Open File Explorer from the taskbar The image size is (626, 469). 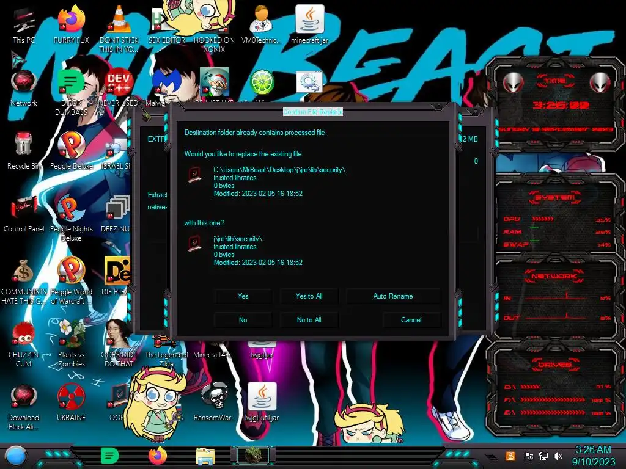pos(205,456)
